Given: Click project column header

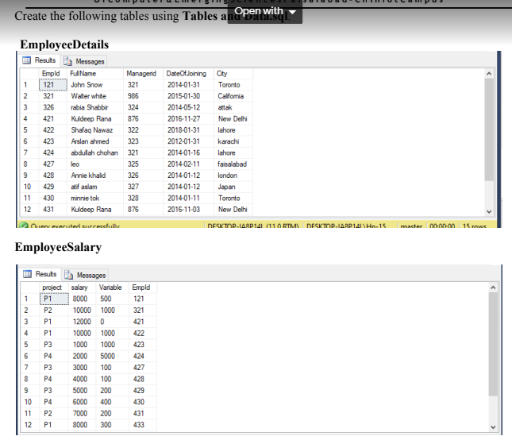Looking at the screenshot, I should 54,288.
